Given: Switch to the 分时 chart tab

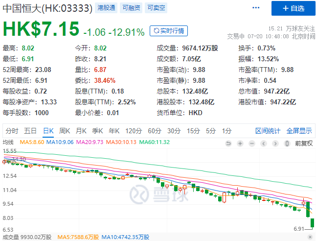Looking at the screenshot, I should [x=12, y=131].
